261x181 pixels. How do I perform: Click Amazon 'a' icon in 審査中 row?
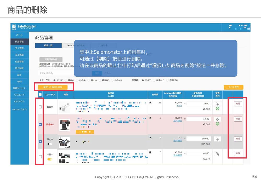pos(150,103)
